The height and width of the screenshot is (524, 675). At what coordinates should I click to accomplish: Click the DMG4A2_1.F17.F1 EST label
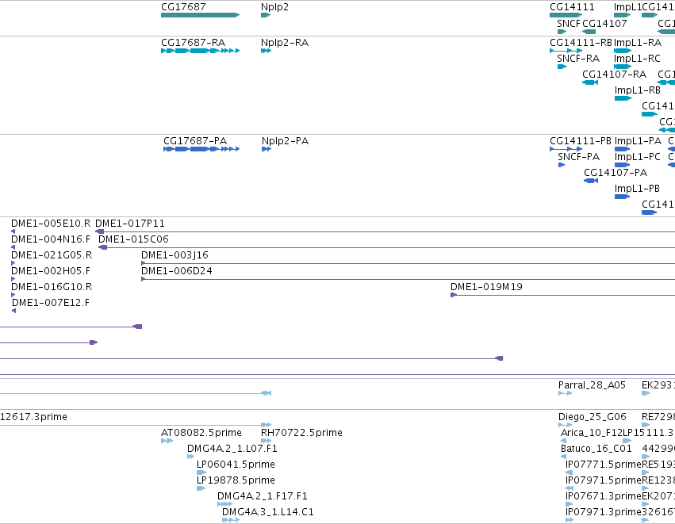[263, 497]
